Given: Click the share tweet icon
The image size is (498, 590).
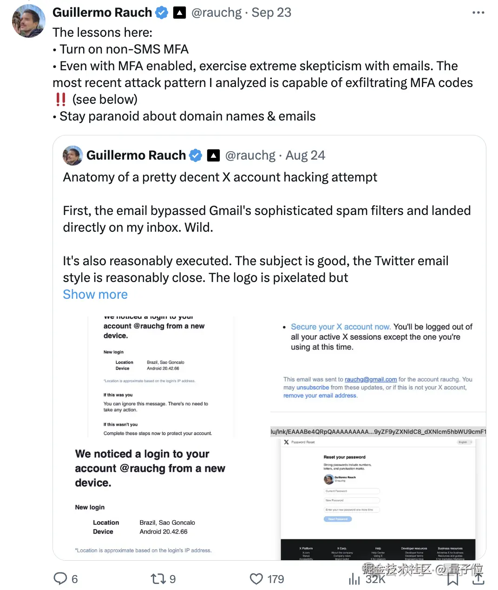Looking at the screenshot, I should 478,579.
